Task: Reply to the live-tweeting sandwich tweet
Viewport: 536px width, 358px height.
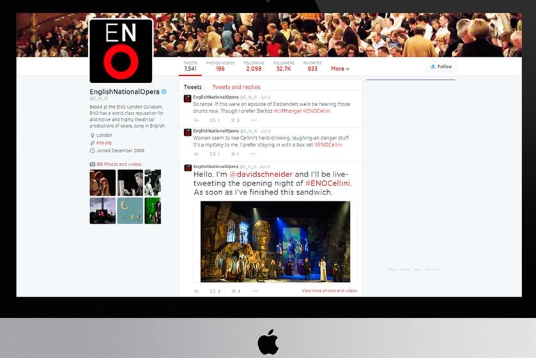Action: tap(196, 292)
